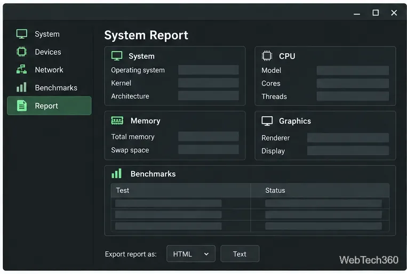The height and width of the screenshot is (274, 407).
Task: Click the Devices chip icon in sidebar
Action: (x=21, y=52)
